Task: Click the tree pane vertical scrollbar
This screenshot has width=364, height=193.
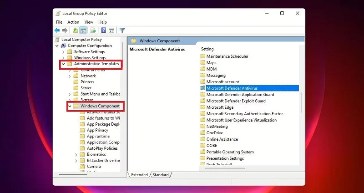Action: click(122, 56)
